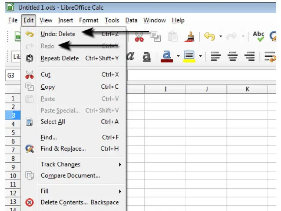
Task: Open the Redo history dropdown arrow
Action: 243,36
